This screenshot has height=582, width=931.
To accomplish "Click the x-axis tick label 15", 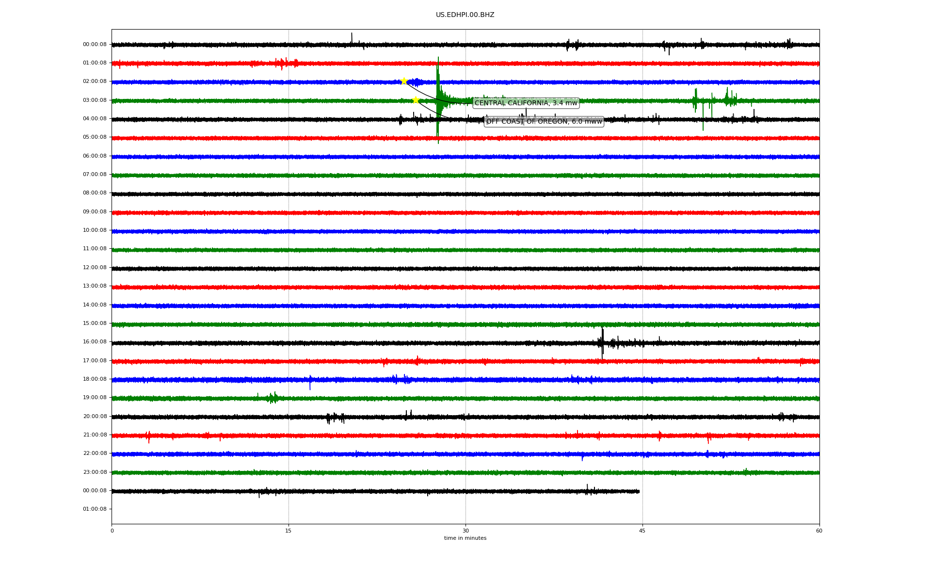I will [x=289, y=531].
